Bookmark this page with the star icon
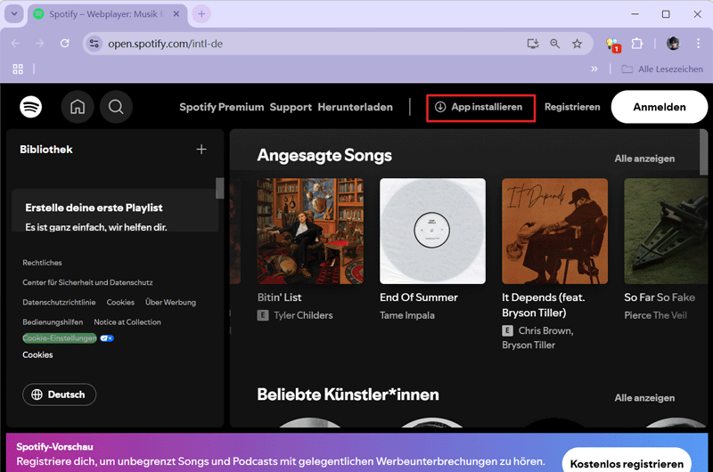 click(577, 44)
